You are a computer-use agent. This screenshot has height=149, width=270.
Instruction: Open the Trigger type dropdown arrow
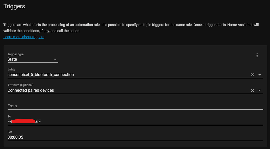pos(55,60)
